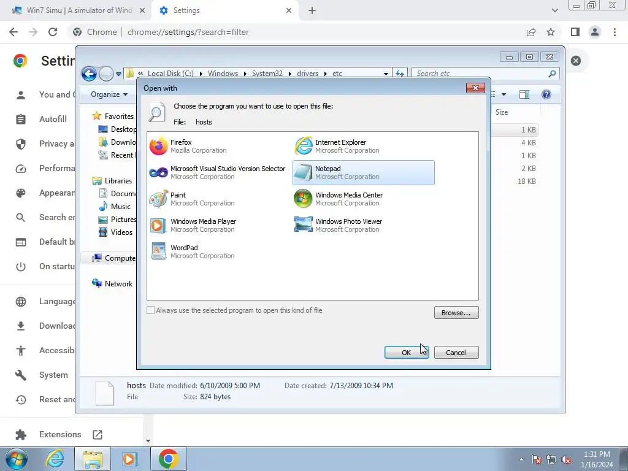
Task: Choose Internet Explorer as the program
Action: [337, 146]
